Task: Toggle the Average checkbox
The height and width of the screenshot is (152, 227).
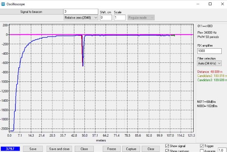Action: point(202,151)
